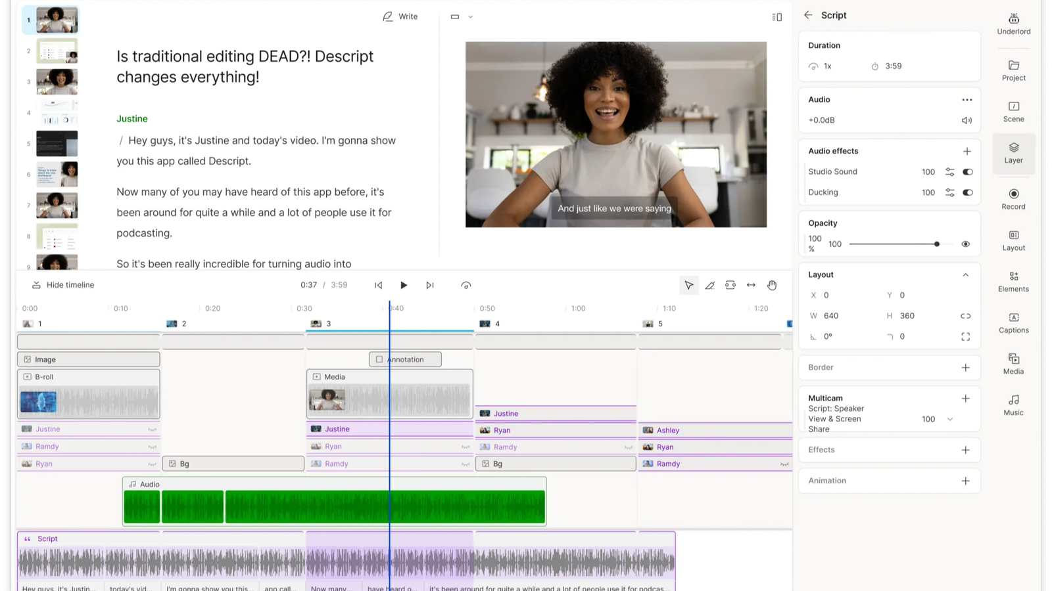Select the arrow pointer tool
This screenshot has height=591, width=1052.
click(x=688, y=285)
